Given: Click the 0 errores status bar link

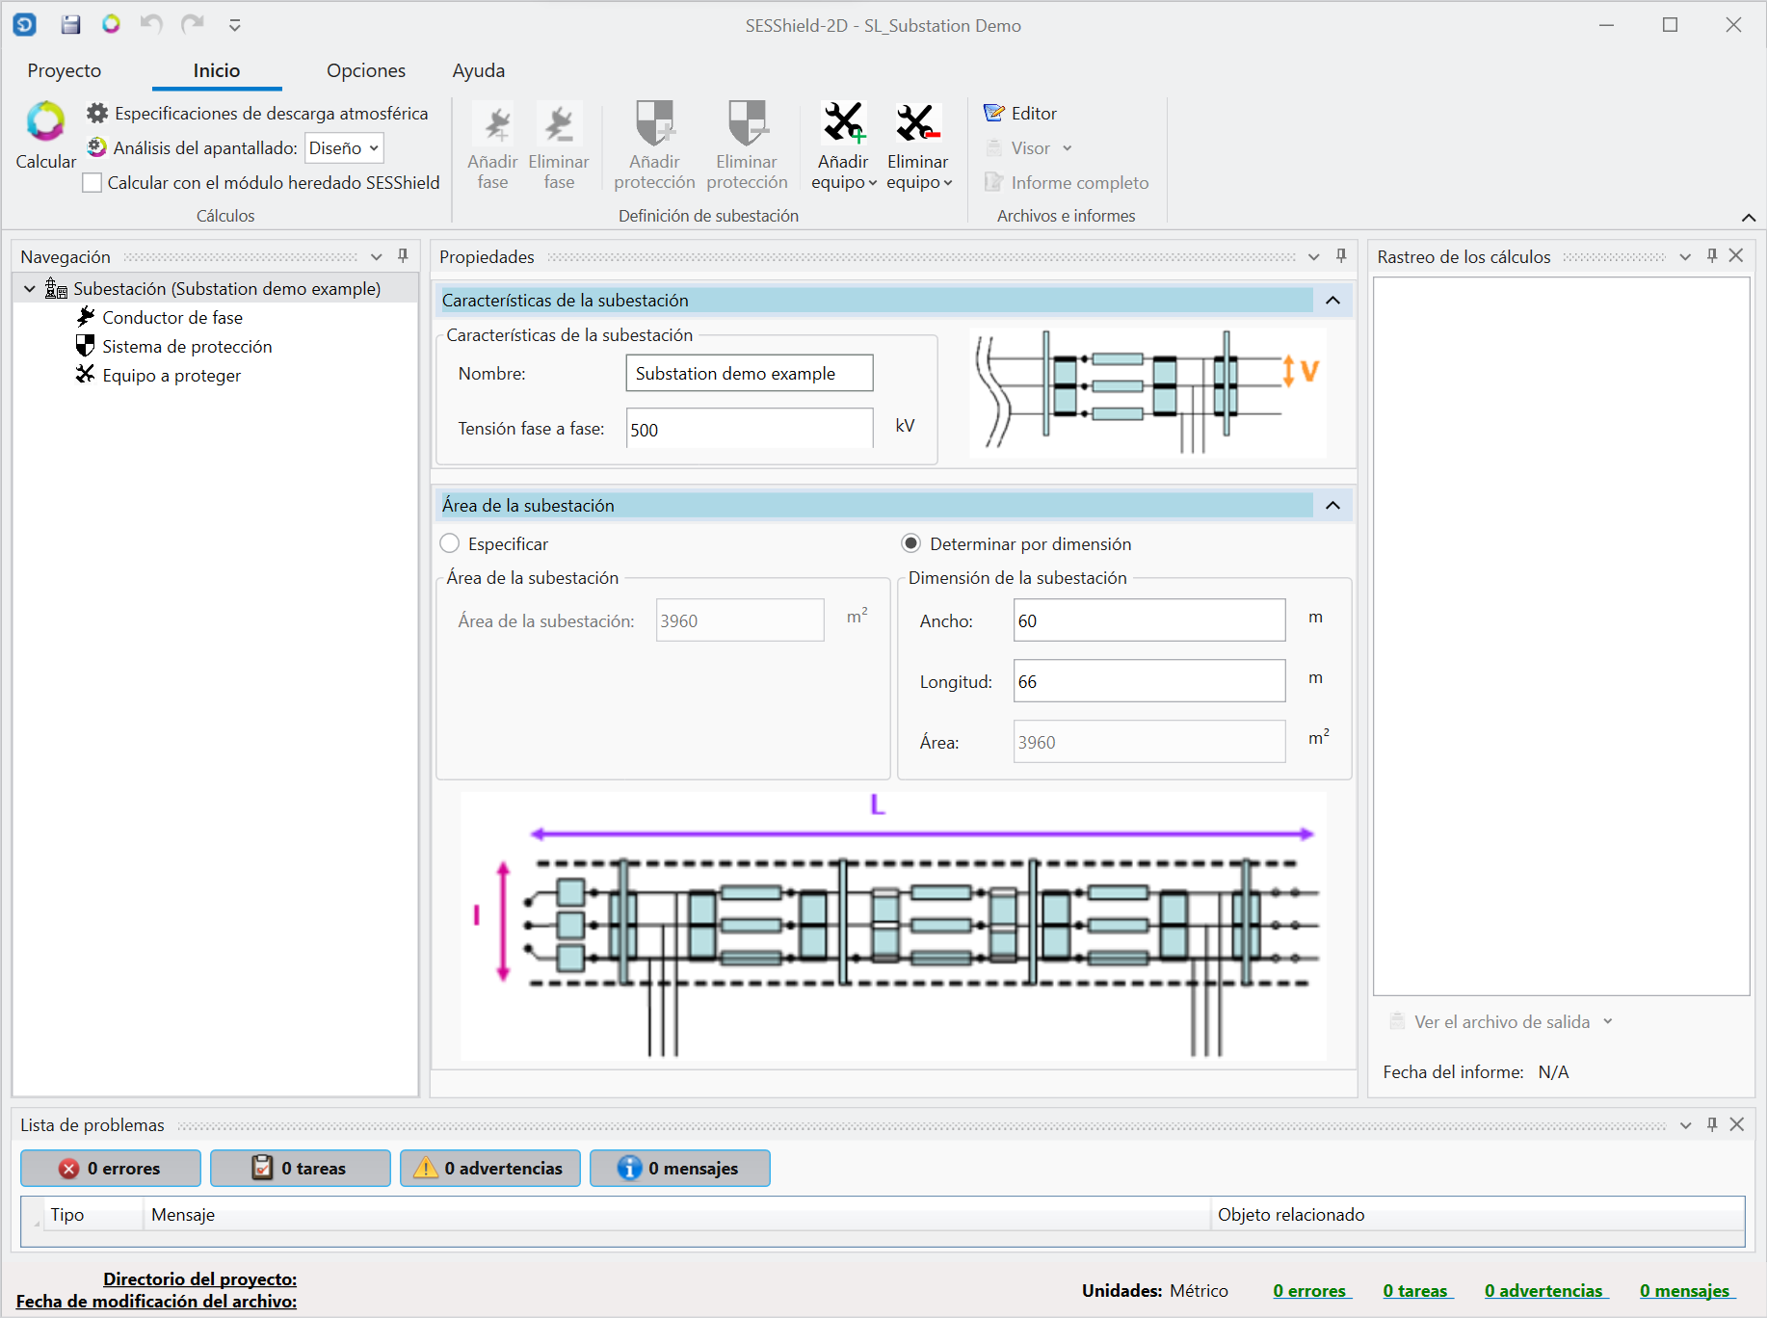Looking at the screenshot, I should tap(1310, 1291).
